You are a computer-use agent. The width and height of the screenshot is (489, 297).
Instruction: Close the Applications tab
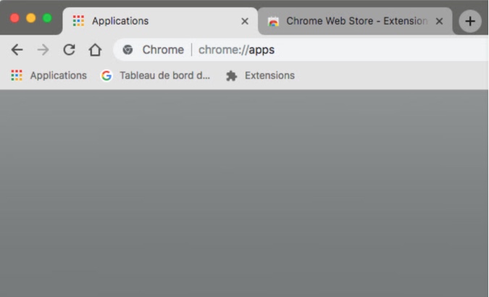pos(245,21)
